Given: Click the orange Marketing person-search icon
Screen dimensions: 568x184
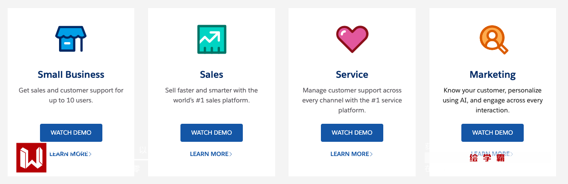Looking at the screenshot, I should (x=493, y=40).
